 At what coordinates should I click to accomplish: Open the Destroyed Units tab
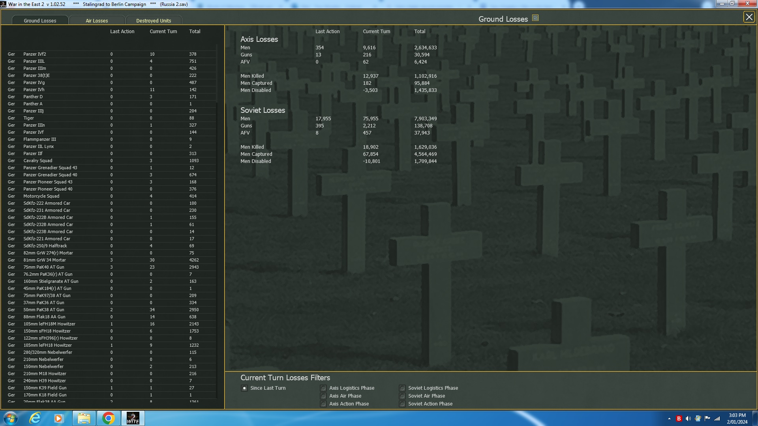point(154,21)
